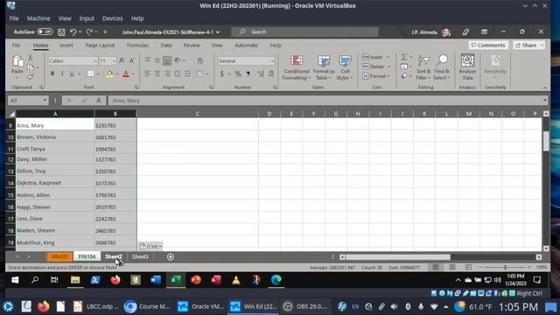The width and height of the screenshot is (560, 315).
Task: Open the Page Layout ribbon tab
Action: [x=100, y=45]
